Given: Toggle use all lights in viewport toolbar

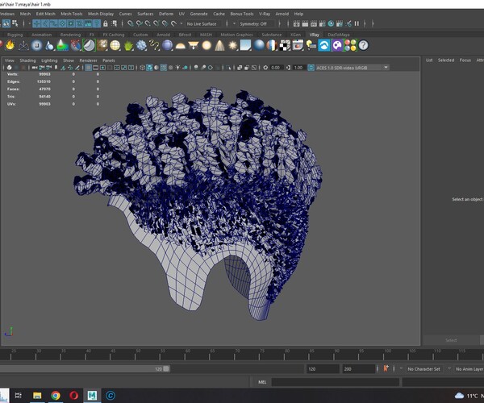Looking at the screenshot, I should 177,68.
